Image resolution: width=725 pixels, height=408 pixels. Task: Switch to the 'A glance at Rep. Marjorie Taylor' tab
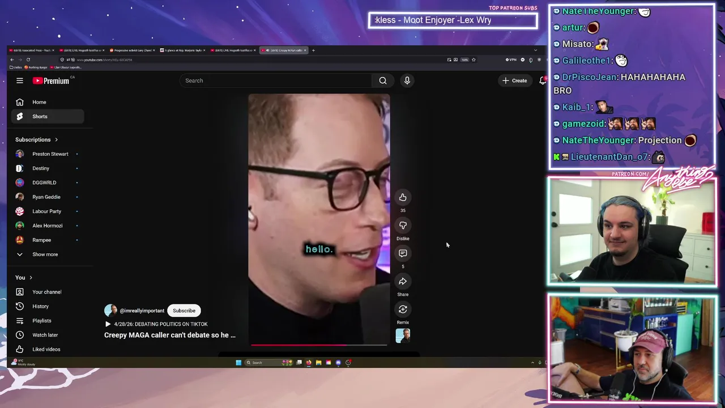(x=182, y=50)
